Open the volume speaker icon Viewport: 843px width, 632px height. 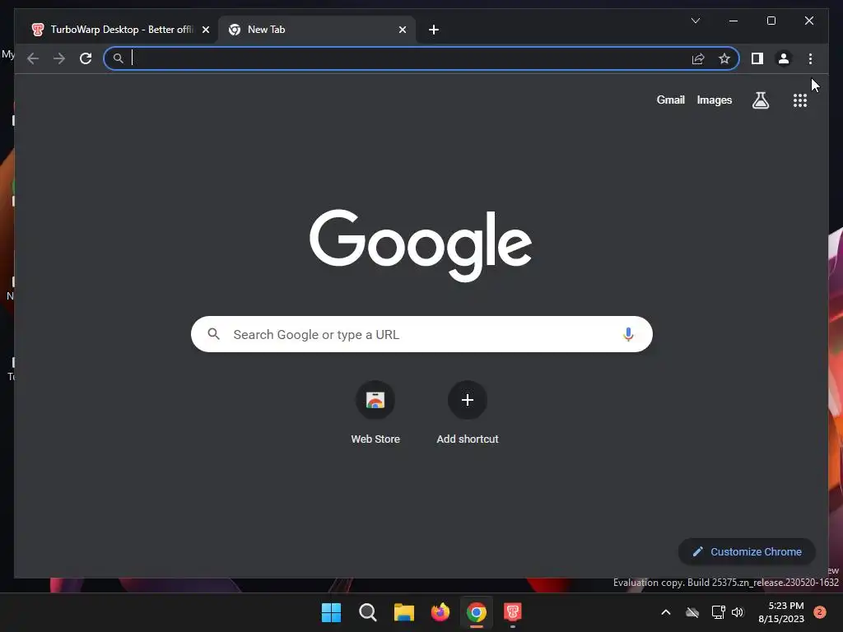click(x=738, y=612)
